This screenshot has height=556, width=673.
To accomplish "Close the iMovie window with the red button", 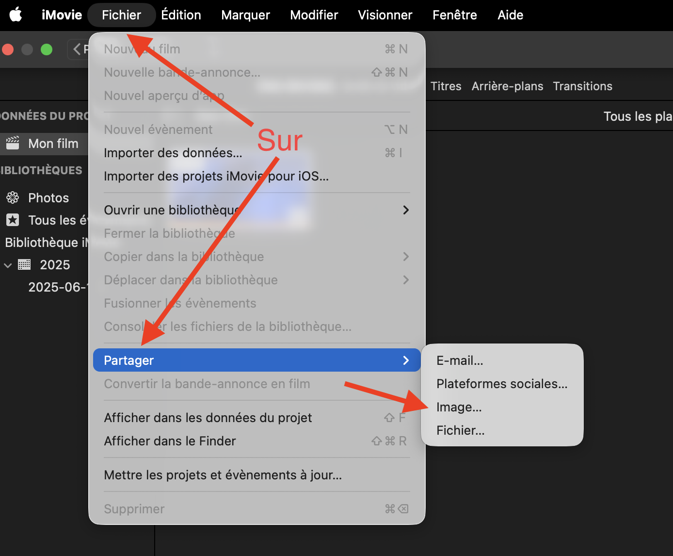I will tap(8, 49).
